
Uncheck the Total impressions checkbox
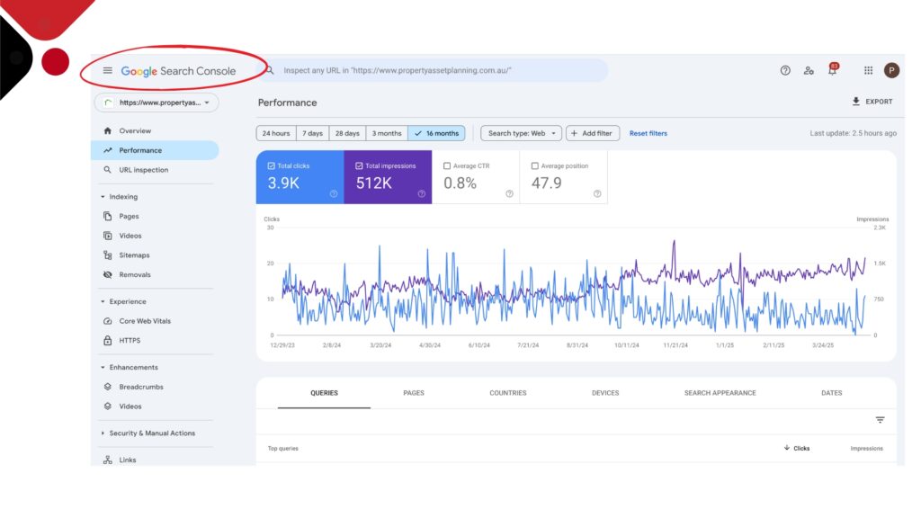coord(359,166)
